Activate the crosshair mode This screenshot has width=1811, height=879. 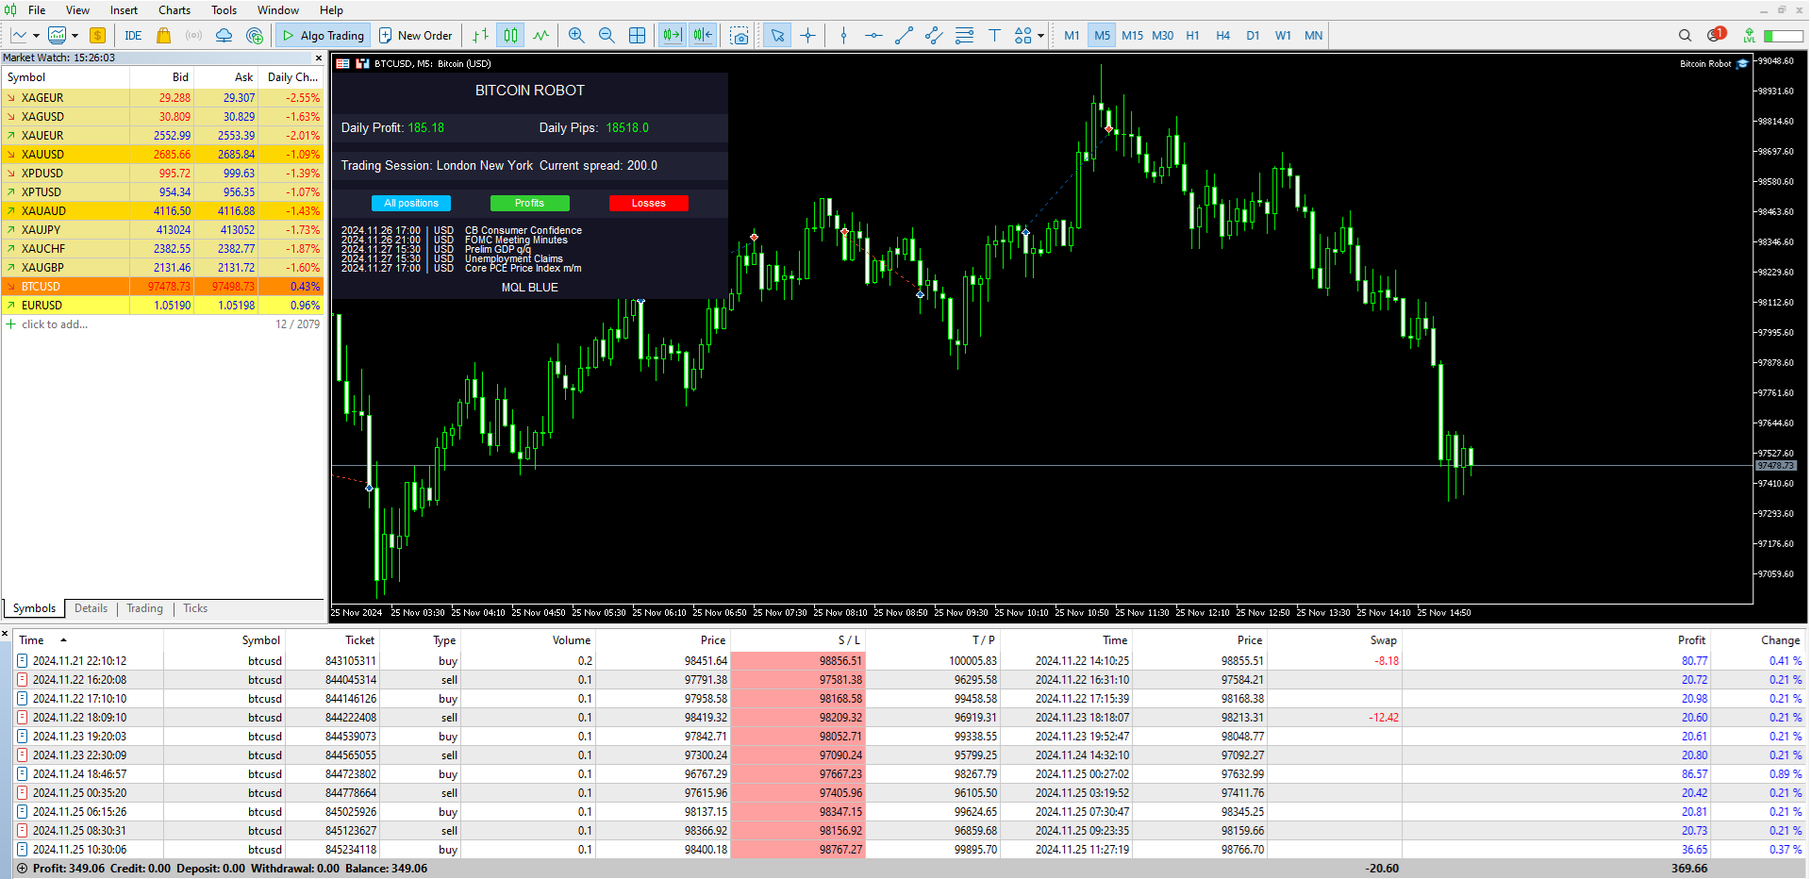(x=807, y=36)
